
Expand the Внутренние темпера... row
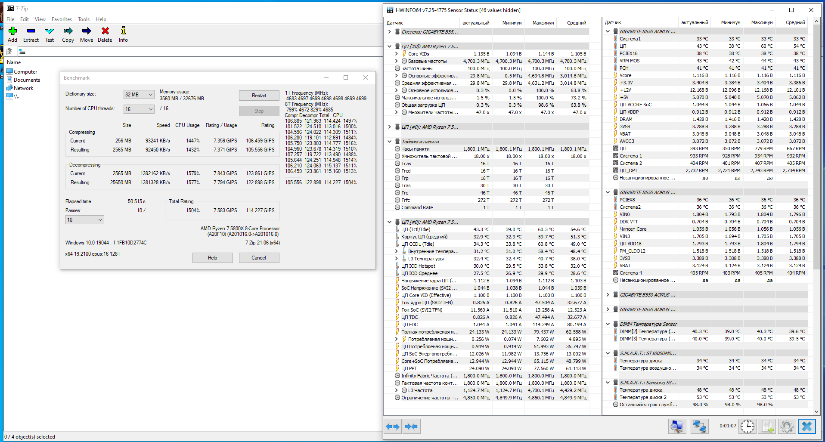coord(396,251)
